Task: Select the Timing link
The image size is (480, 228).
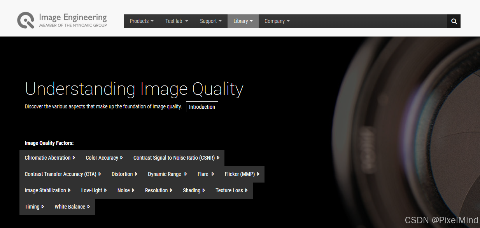Action: (34, 207)
